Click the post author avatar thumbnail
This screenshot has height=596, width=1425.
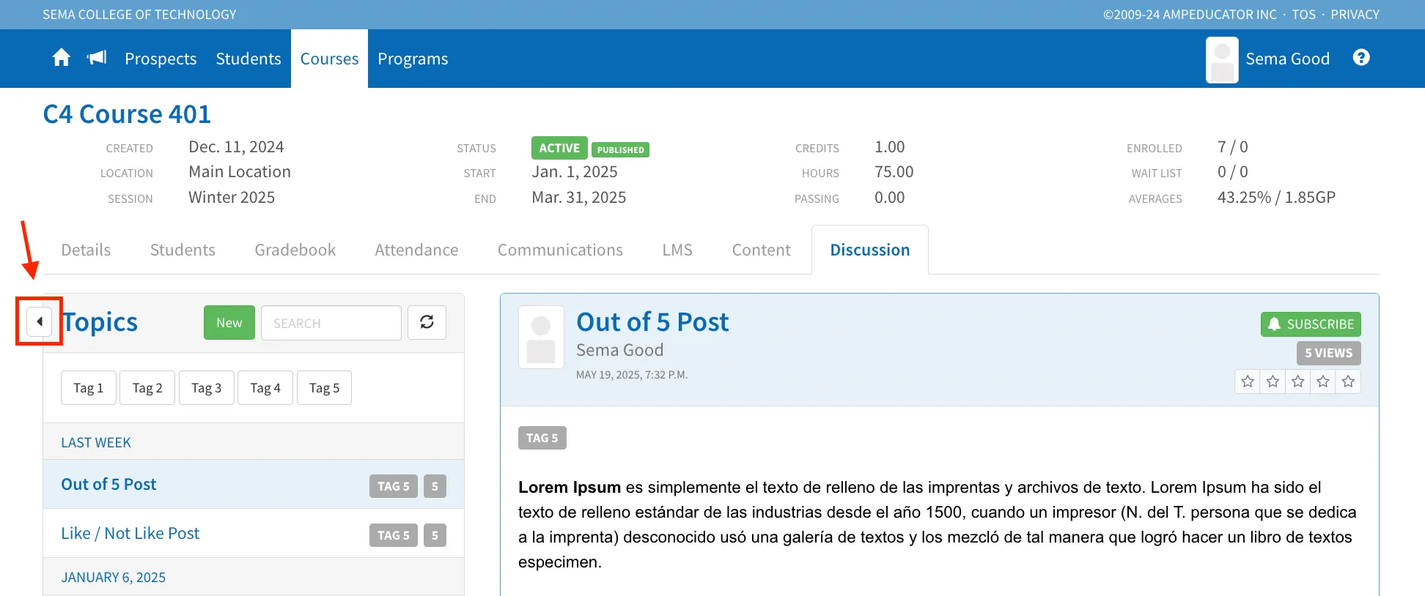point(541,337)
